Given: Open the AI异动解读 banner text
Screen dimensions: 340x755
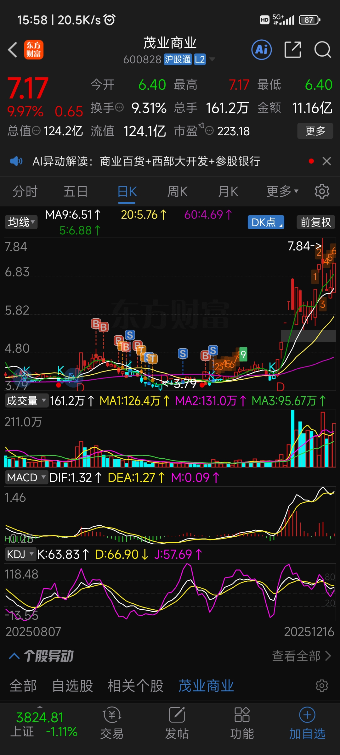Looking at the screenshot, I should click(146, 161).
